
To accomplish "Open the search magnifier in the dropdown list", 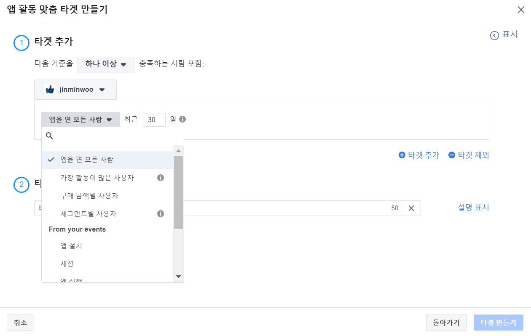I will pyautogui.click(x=49, y=135).
